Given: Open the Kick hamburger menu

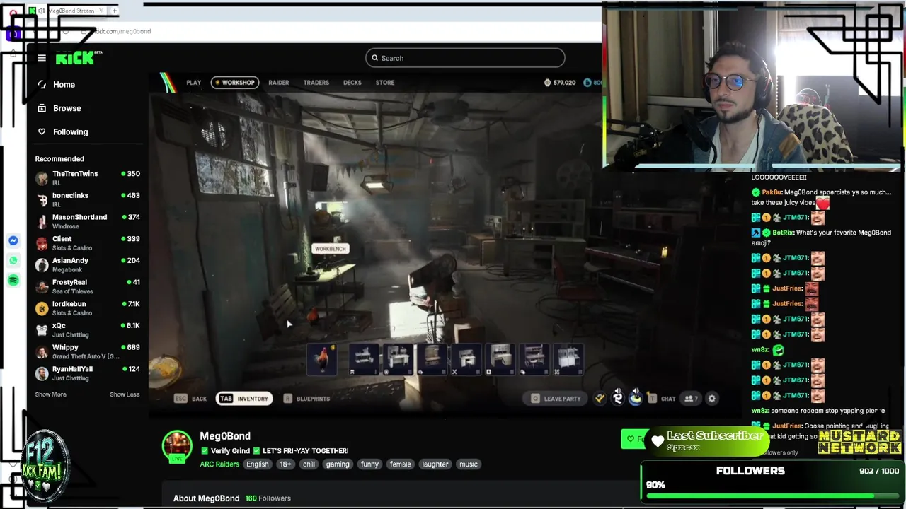Looking at the screenshot, I should (42, 58).
